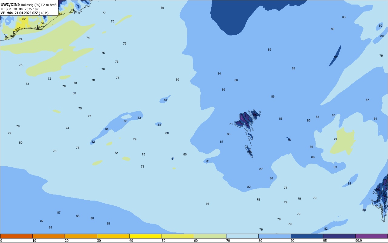The width and height of the screenshot is (388, 243).
Task: Click the legend tick label 99.9
Action: point(359,241)
